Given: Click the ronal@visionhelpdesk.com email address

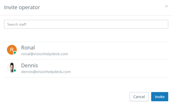Looking at the screenshot, I should [x=45, y=54].
